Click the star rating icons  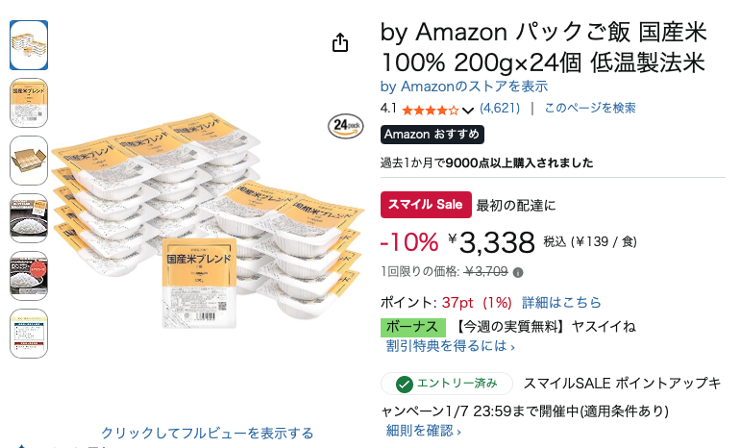[430, 110]
